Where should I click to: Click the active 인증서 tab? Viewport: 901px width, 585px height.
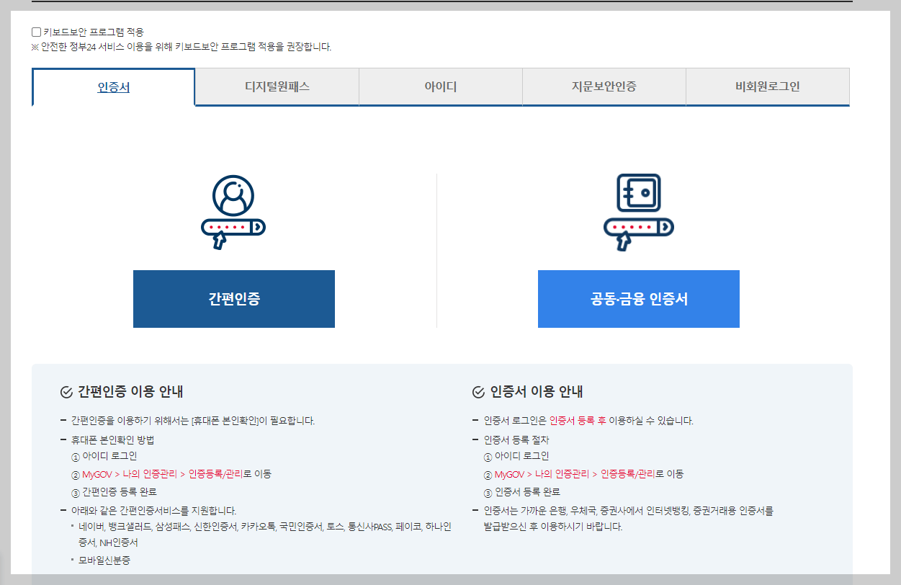pos(113,86)
